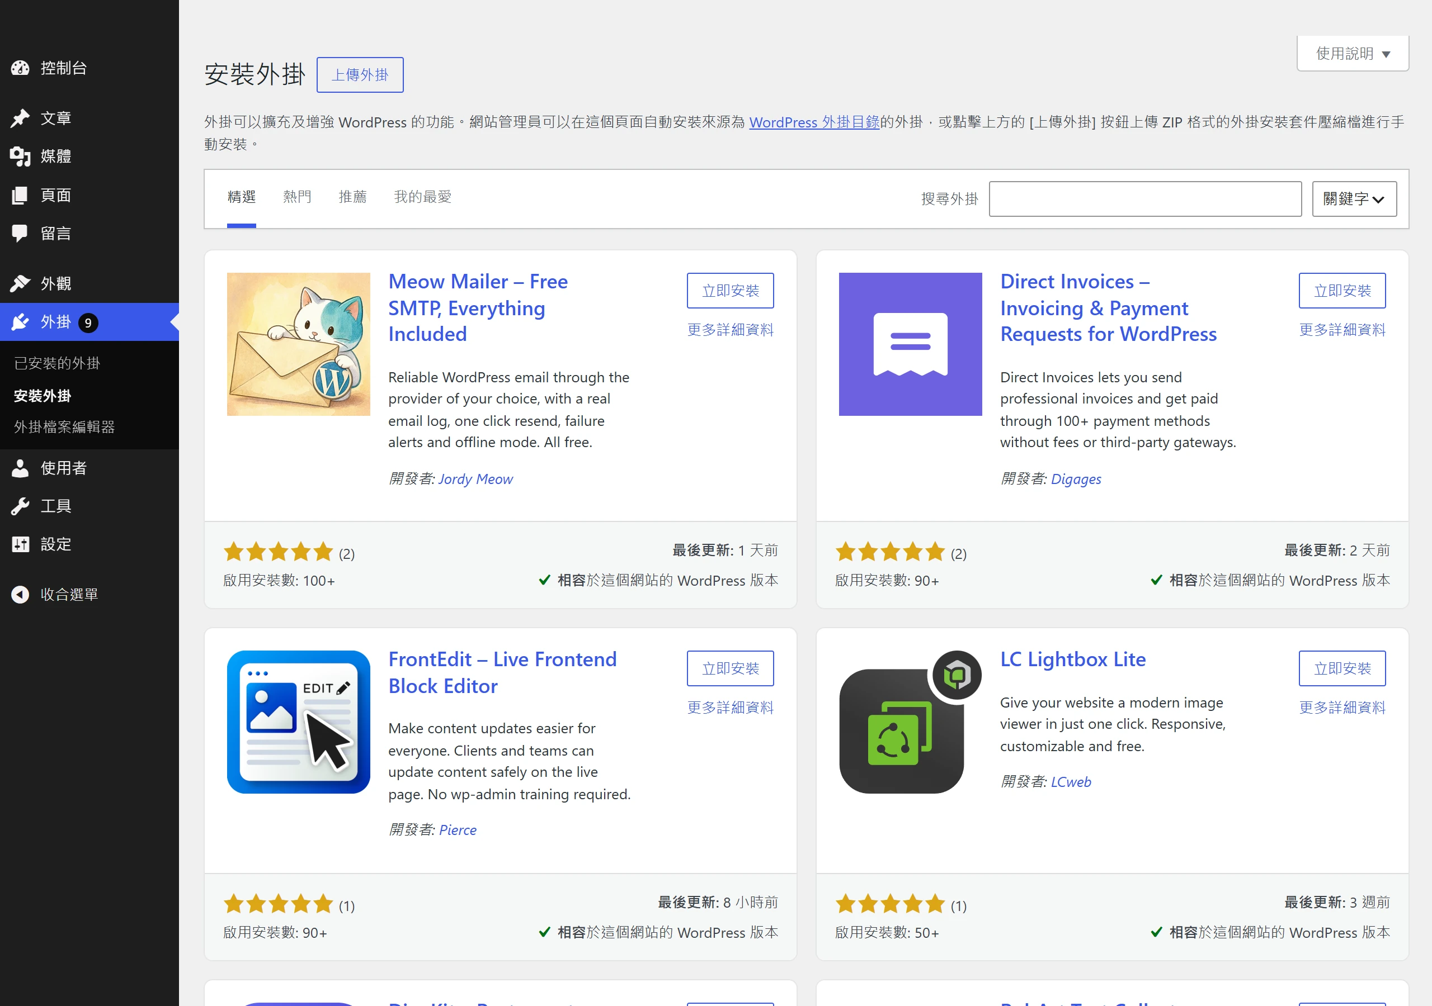1432x1006 pixels.
Task: Open developer link LCweb
Action: (x=1071, y=782)
